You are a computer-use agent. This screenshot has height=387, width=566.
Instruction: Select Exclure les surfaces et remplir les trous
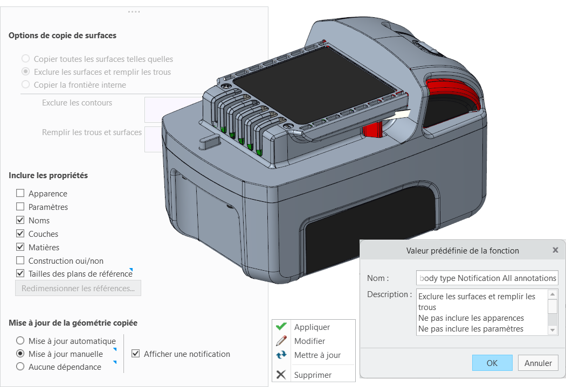(x=26, y=72)
